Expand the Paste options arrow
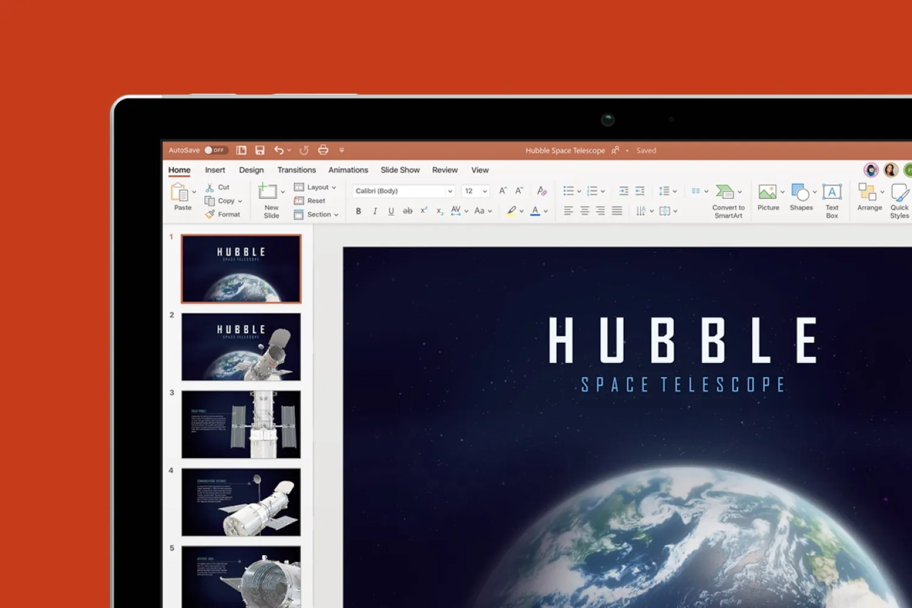Viewport: 912px width, 608px height. (195, 192)
